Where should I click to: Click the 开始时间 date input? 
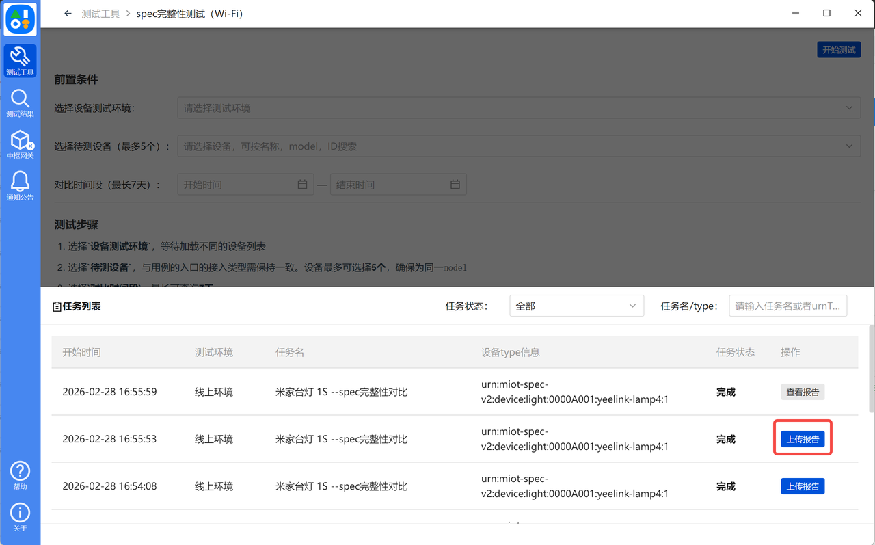pos(245,185)
